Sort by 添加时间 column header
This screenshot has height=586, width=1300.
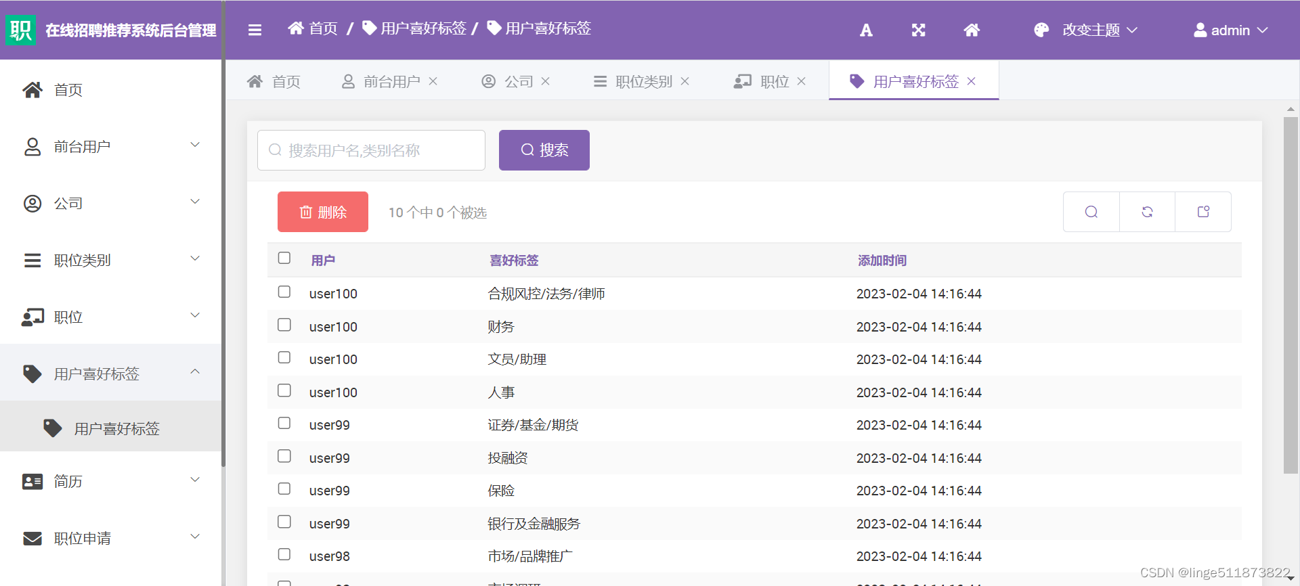click(882, 261)
